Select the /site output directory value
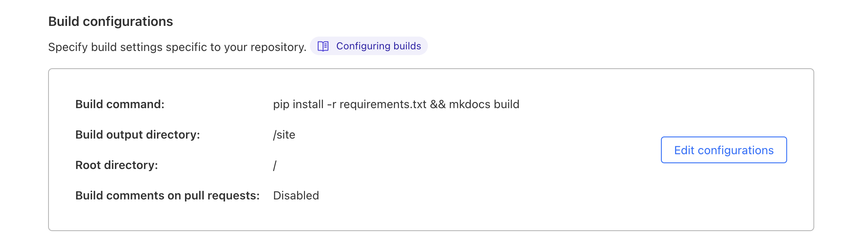The height and width of the screenshot is (250, 850). coord(284,134)
